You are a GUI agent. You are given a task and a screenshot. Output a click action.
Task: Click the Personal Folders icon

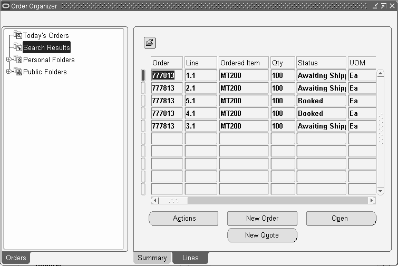[18, 60]
